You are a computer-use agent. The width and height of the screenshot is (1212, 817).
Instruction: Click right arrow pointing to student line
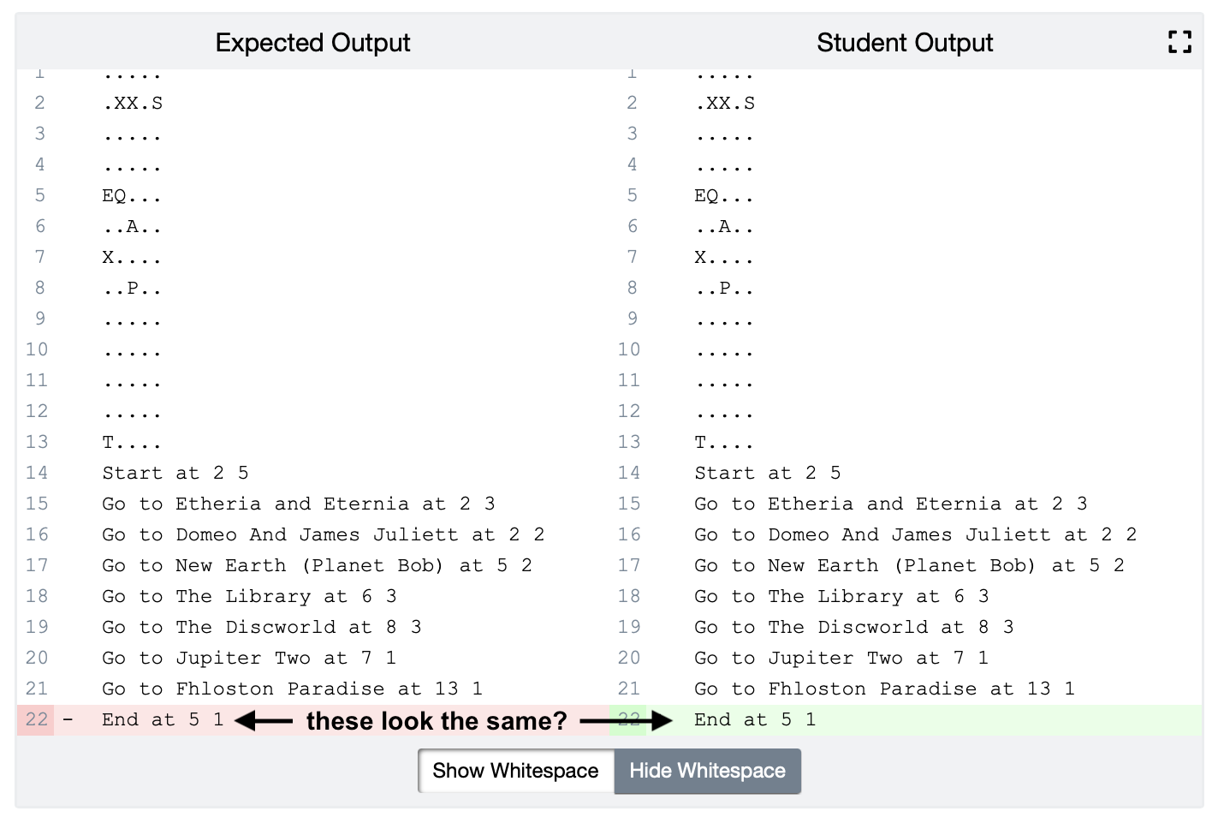(x=627, y=721)
